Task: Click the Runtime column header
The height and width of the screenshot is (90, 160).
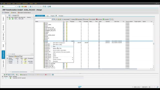Action: (107, 21)
